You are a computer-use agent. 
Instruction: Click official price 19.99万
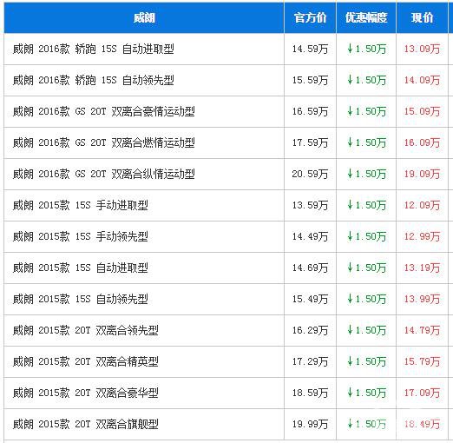[x=310, y=424]
